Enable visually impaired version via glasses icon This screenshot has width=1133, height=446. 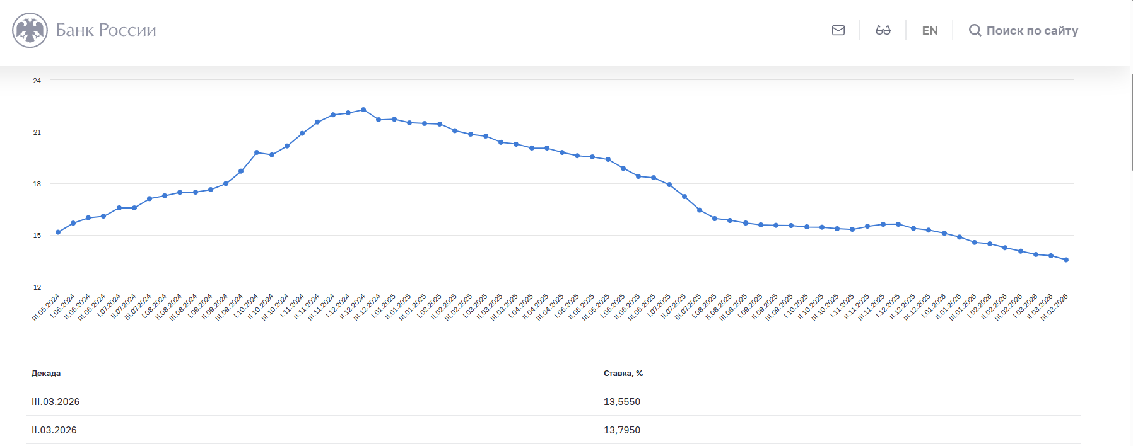point(883,30)
